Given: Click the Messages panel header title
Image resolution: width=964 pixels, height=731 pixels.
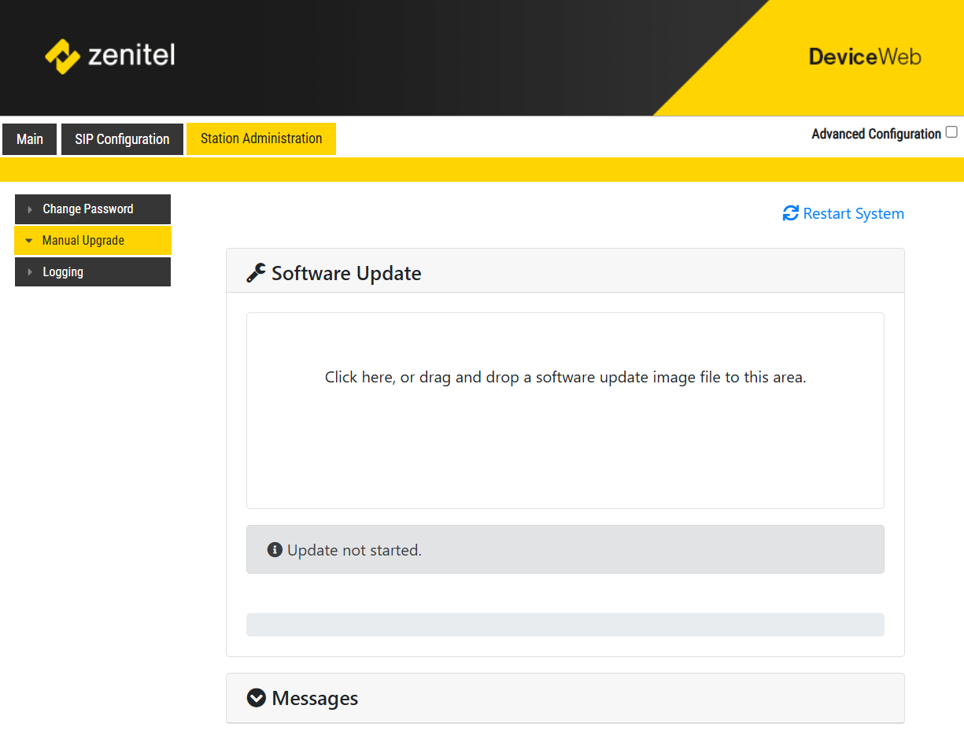Looking at the screenshot, I should point(315,698).
